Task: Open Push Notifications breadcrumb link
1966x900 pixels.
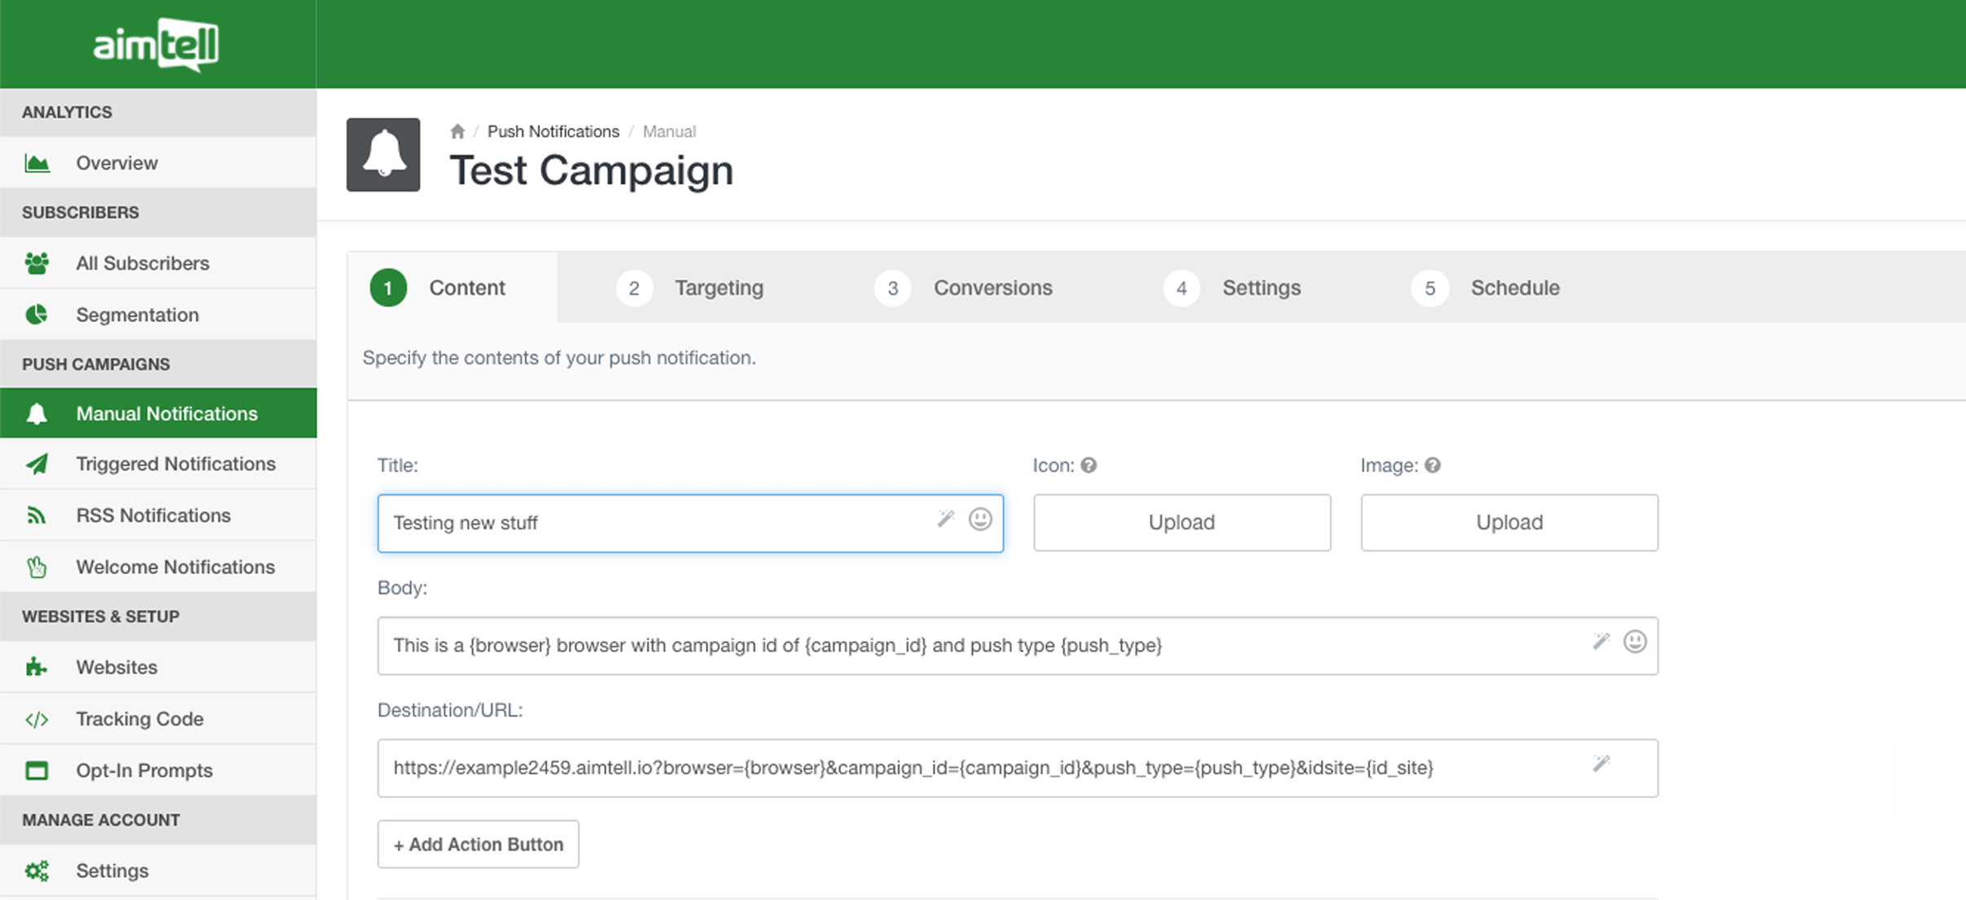Action: click(553, 131)
